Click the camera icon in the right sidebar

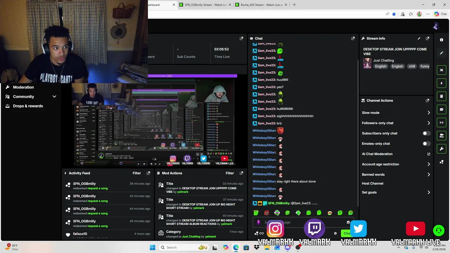pyautogui.click(x=442, y=135)
